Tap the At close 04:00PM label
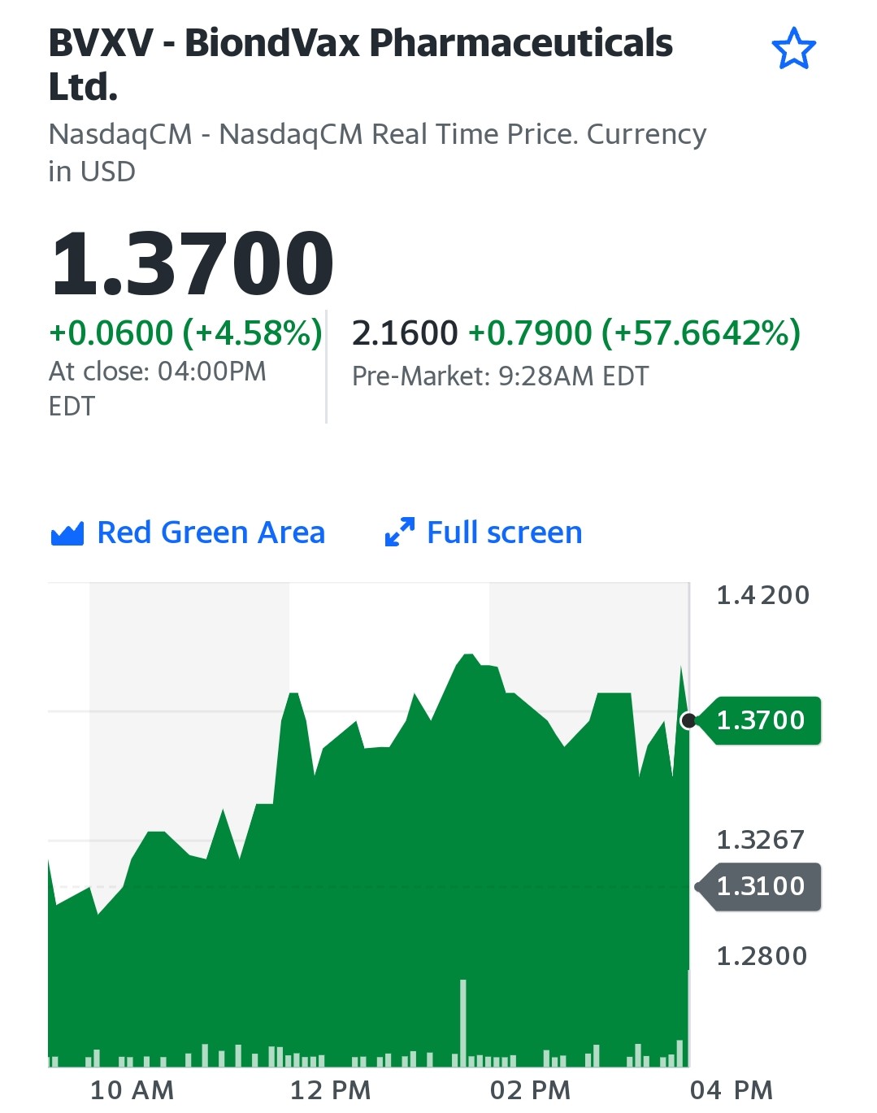Screen dimensions: 877x1113 (x=158, y=388)
